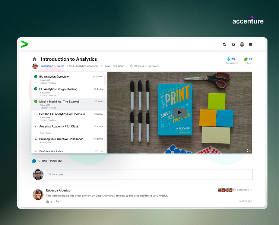Click the 5 DISCUSSIONS heading
279x225 pixels.
pyautogui.click(x=51, y=161)
